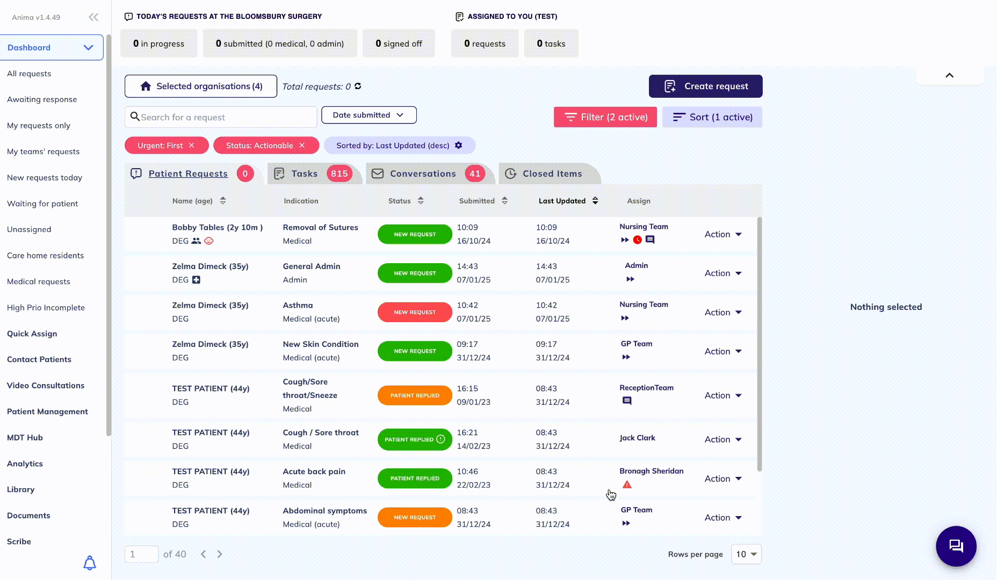Click the message icon under ReceptionTeam
The image size is (997, 580).
pos(627,401)
